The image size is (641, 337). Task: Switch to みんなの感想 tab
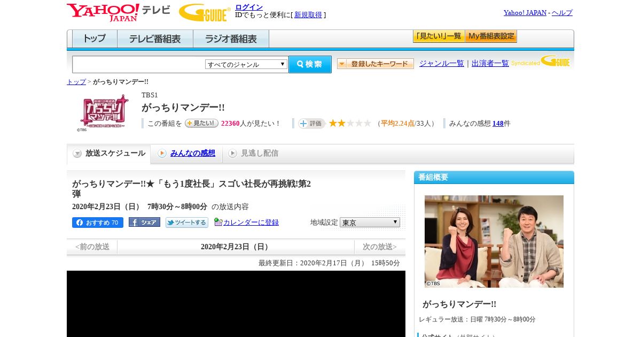tap(186, 154)
